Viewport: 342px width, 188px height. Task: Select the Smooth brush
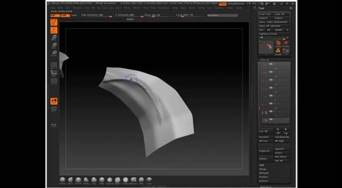pos(79,180)
